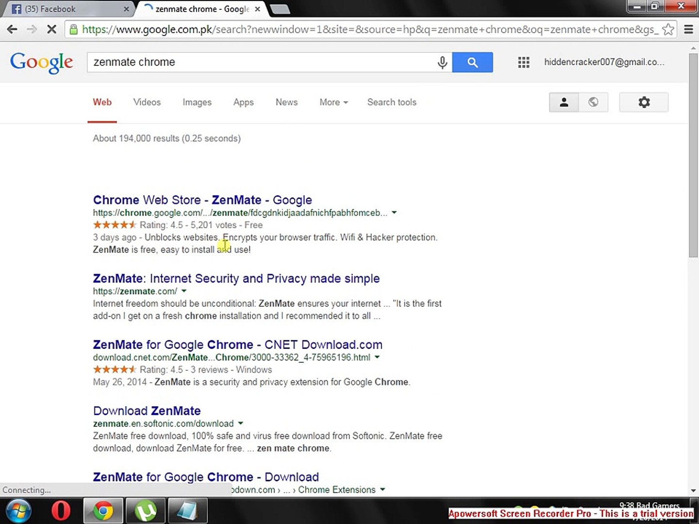Expand arrow next to Chrome Extensions breadcrumb
Viewport: 699px width, 524px height.
(x=383, y=490)
